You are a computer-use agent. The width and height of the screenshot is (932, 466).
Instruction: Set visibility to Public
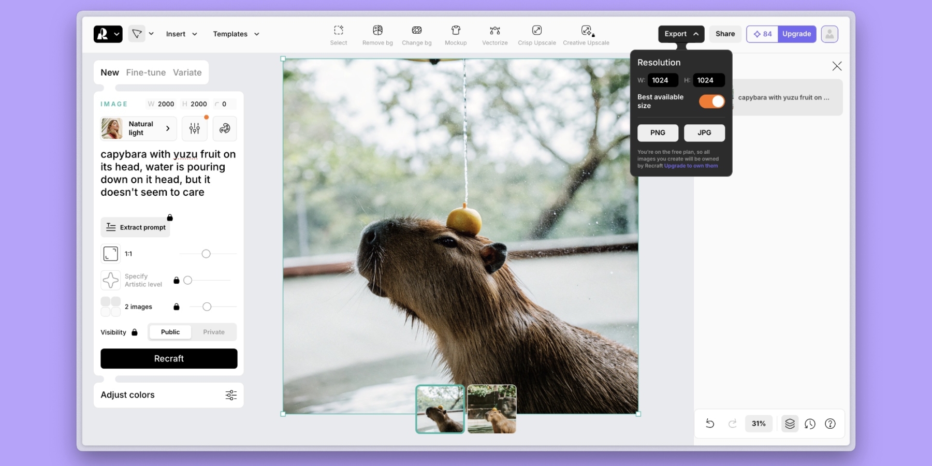coord(170,332)
